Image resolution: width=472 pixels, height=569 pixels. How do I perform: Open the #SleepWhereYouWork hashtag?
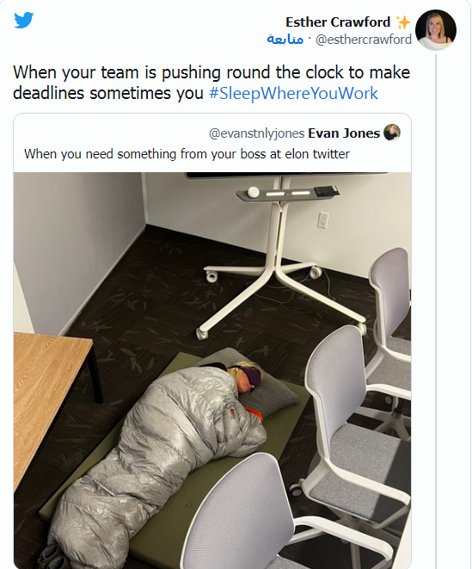tap(293, 93)
